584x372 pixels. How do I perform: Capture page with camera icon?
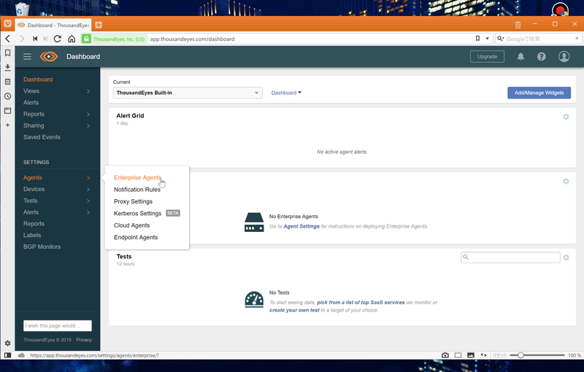[x=445, y=355]
